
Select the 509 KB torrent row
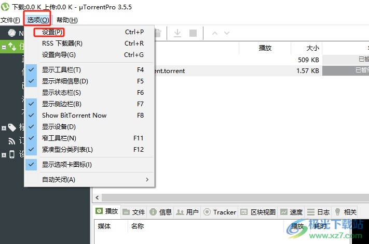[x=262, y=60]
